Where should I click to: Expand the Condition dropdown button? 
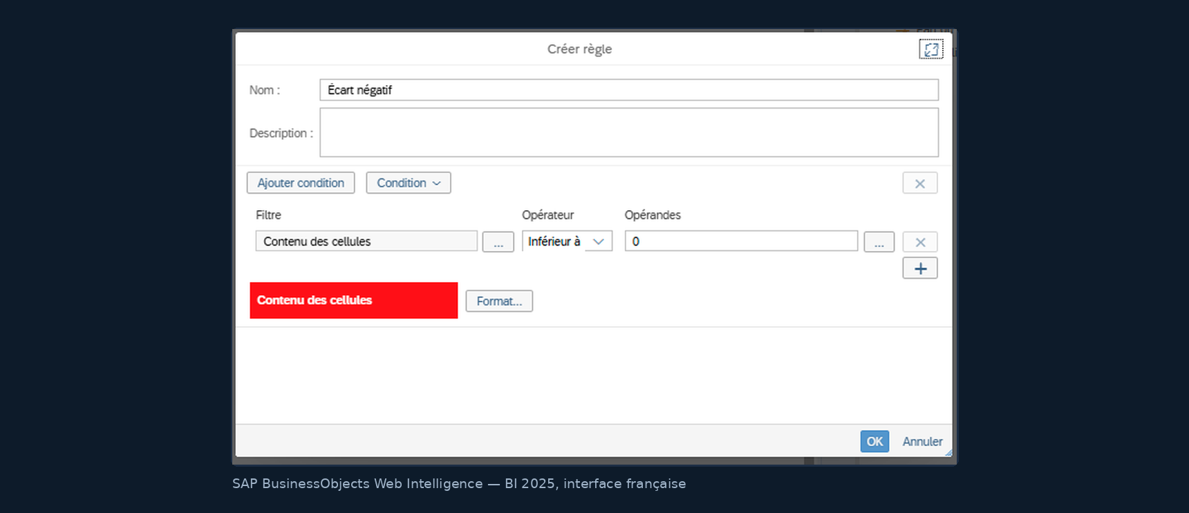coord(409,183)
